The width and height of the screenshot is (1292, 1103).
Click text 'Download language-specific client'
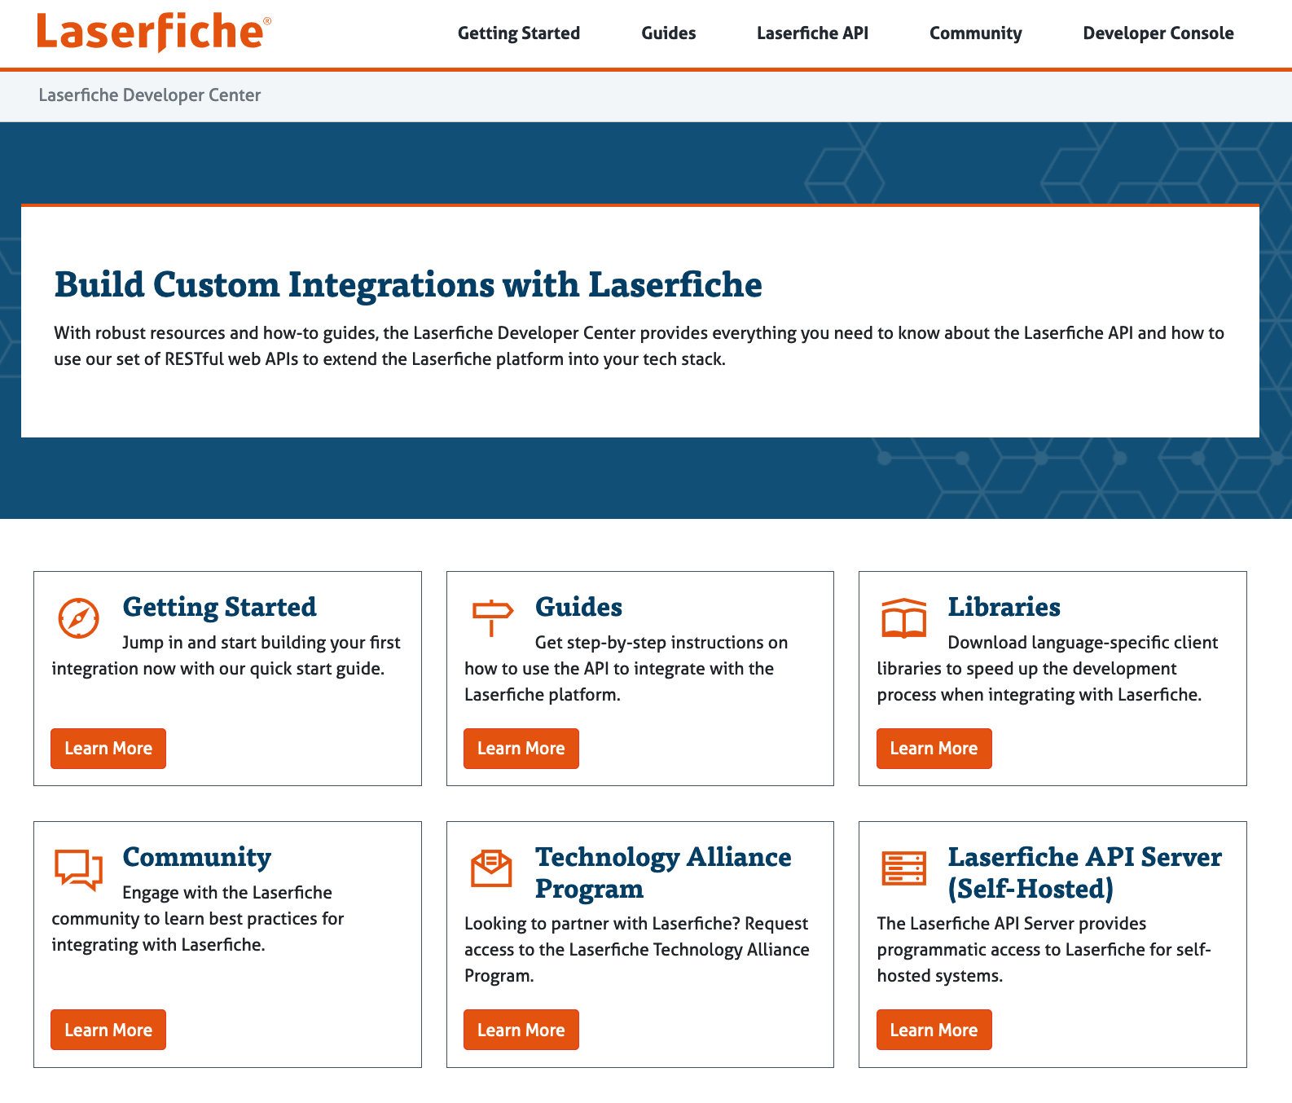tap(1083, 643)
